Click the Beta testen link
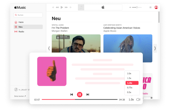This screenshot has height=110, width=172. (20, 96)
